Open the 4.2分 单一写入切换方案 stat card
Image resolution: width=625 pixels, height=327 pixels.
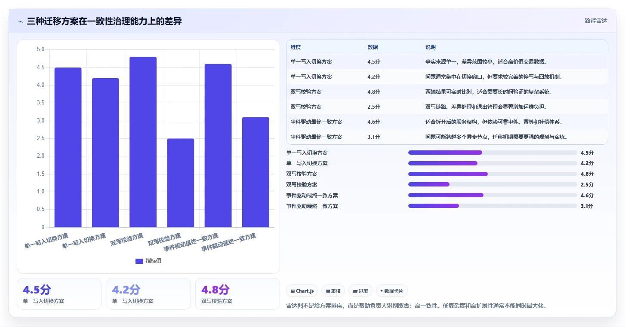(148, 294)
